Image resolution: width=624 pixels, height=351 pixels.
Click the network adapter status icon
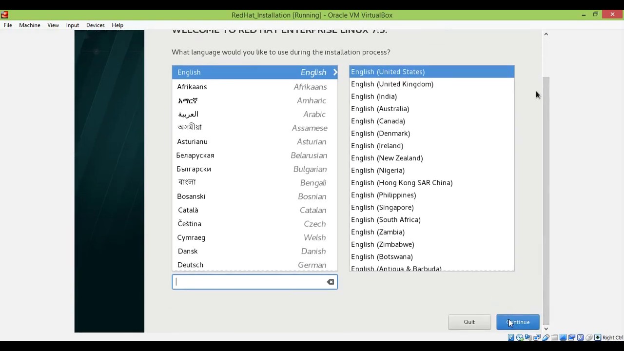tap(537, 337)
